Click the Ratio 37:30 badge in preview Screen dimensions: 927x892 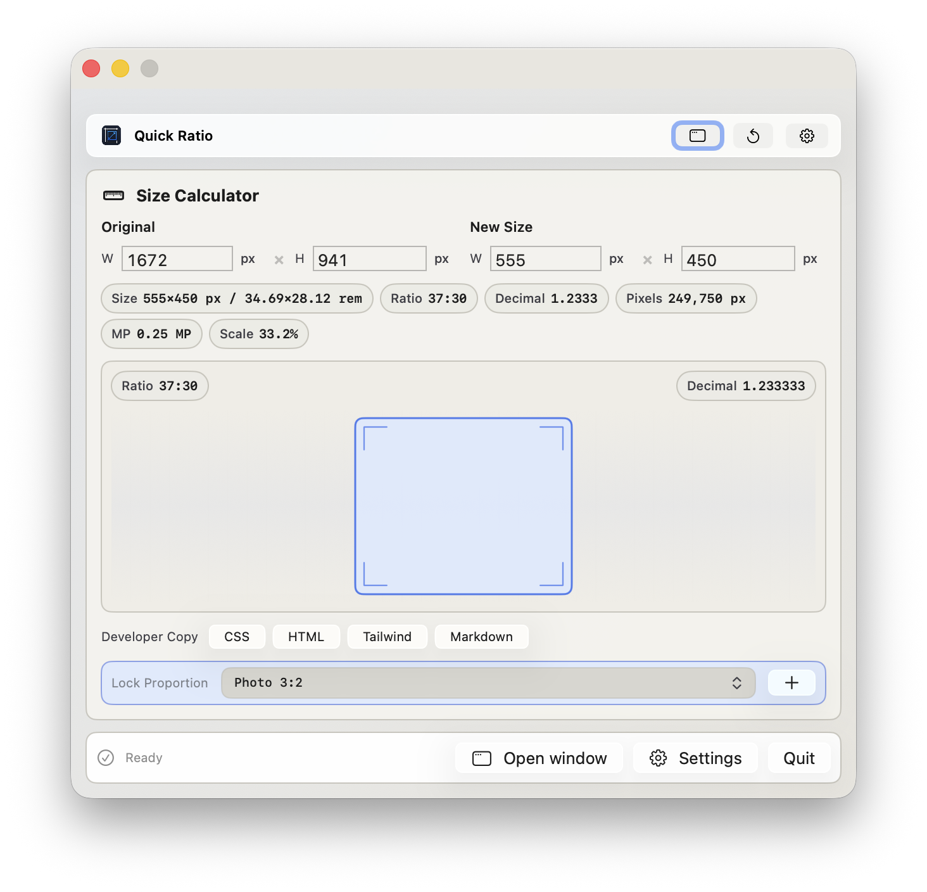coord(160,386)
